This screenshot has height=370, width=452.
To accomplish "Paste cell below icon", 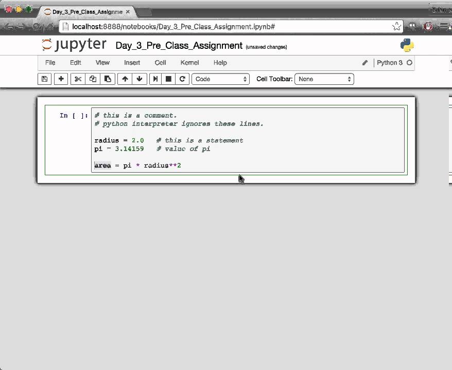I will [108, 79].
